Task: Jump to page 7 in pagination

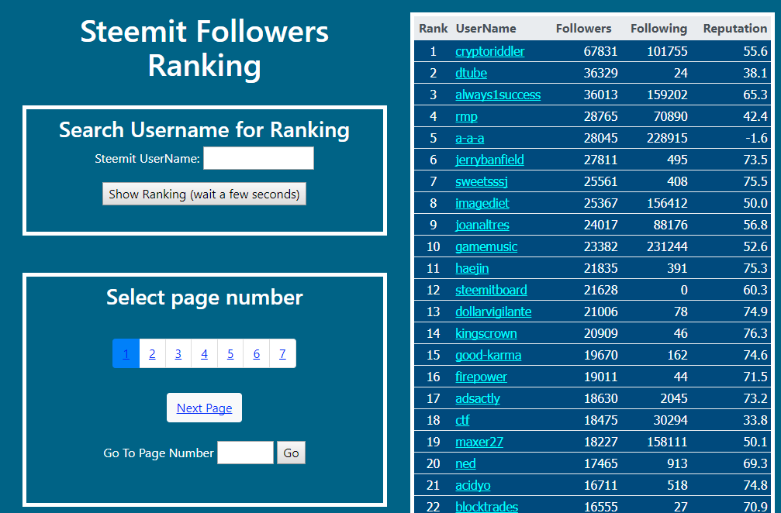Action: [282, 354]
